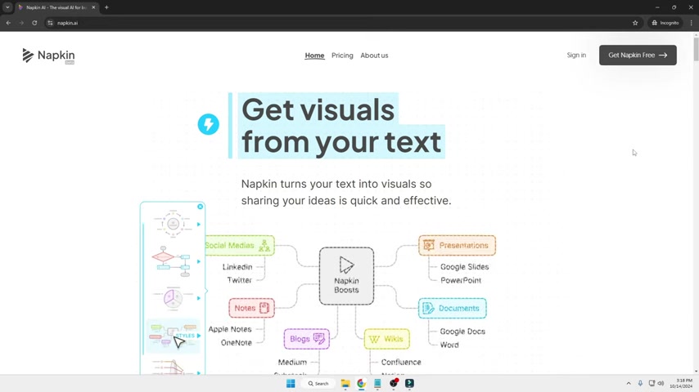Screen dimensions: 699x392
Task: Click Sign in
Action: tap(576, 56)
